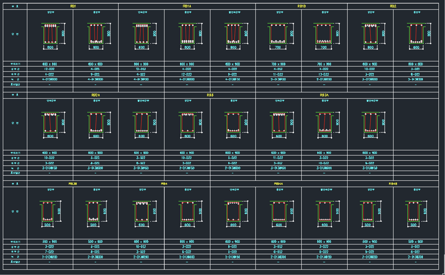Select the RB1A beam header label
This screenshot has height=275, width=445.
pos(187,6)
